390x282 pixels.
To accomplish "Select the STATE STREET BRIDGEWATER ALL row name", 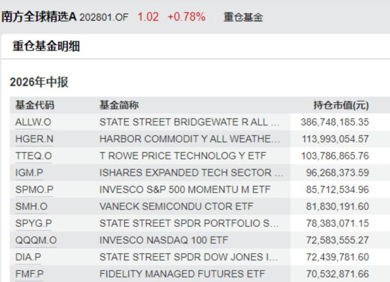I will [x=189, y=122].
